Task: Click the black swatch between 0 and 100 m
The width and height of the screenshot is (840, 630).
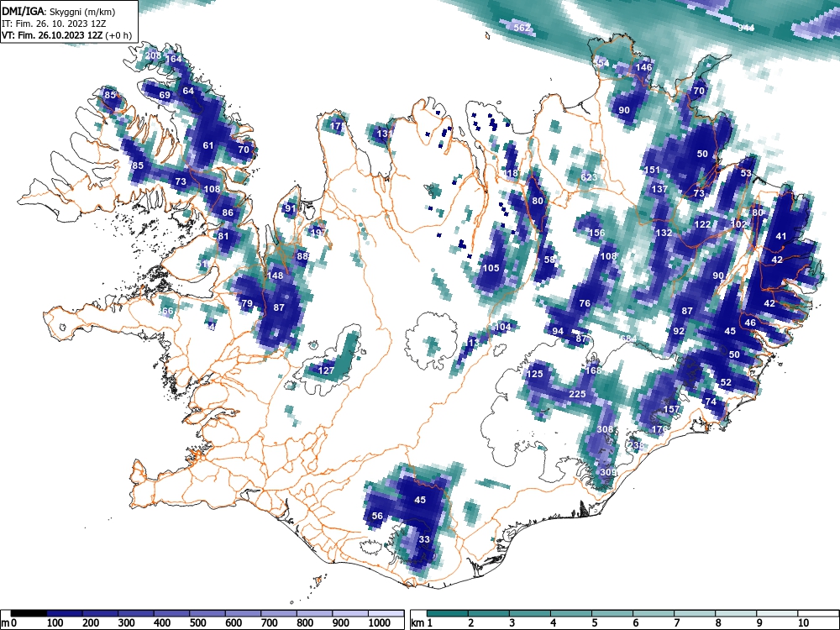Action: pos(29,613)
